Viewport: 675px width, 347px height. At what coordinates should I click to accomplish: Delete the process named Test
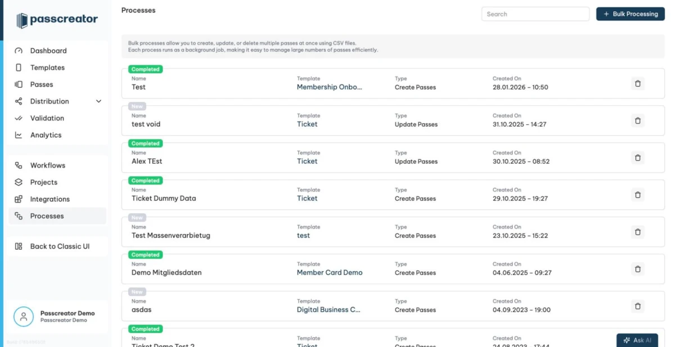(x=637, y=84)
